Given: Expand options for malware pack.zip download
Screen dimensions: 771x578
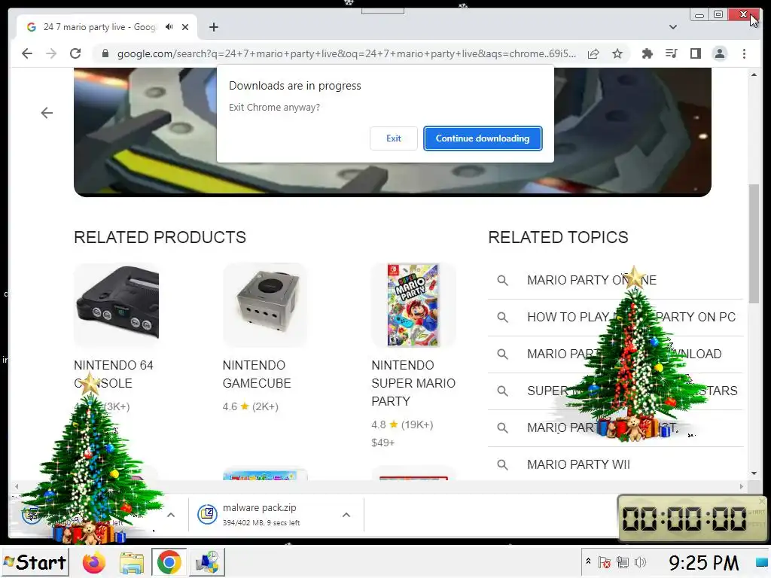Looking at the screenshot, I should tap(346, 515).
